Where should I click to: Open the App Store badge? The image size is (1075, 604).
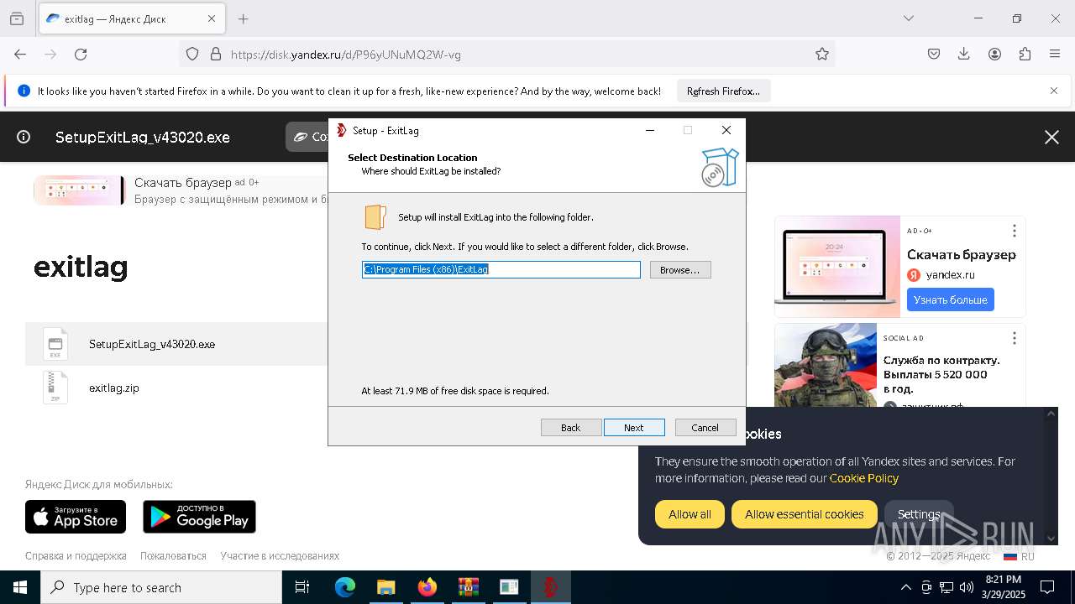(x=76, y=517)
